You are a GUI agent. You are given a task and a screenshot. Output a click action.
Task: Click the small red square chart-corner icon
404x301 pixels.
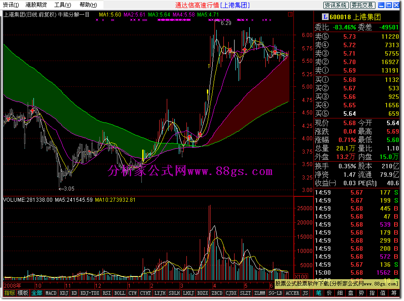click(x=290, y=14)
